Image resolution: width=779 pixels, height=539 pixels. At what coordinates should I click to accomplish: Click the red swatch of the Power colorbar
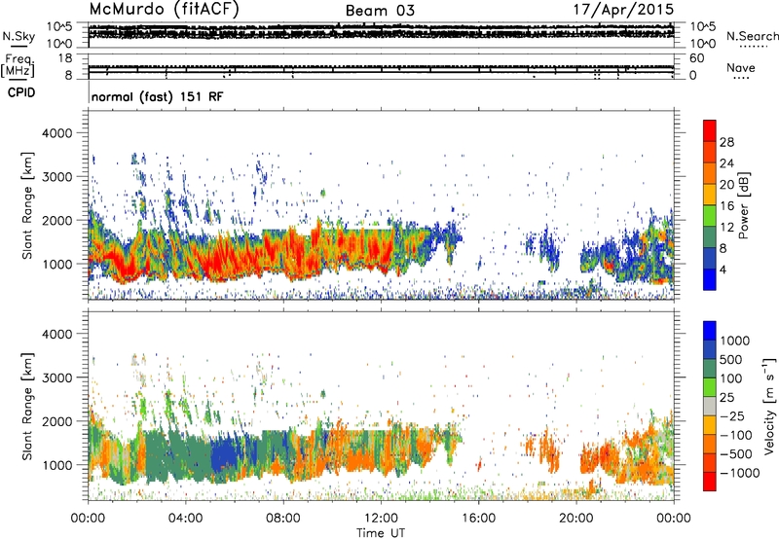[710, 130]
